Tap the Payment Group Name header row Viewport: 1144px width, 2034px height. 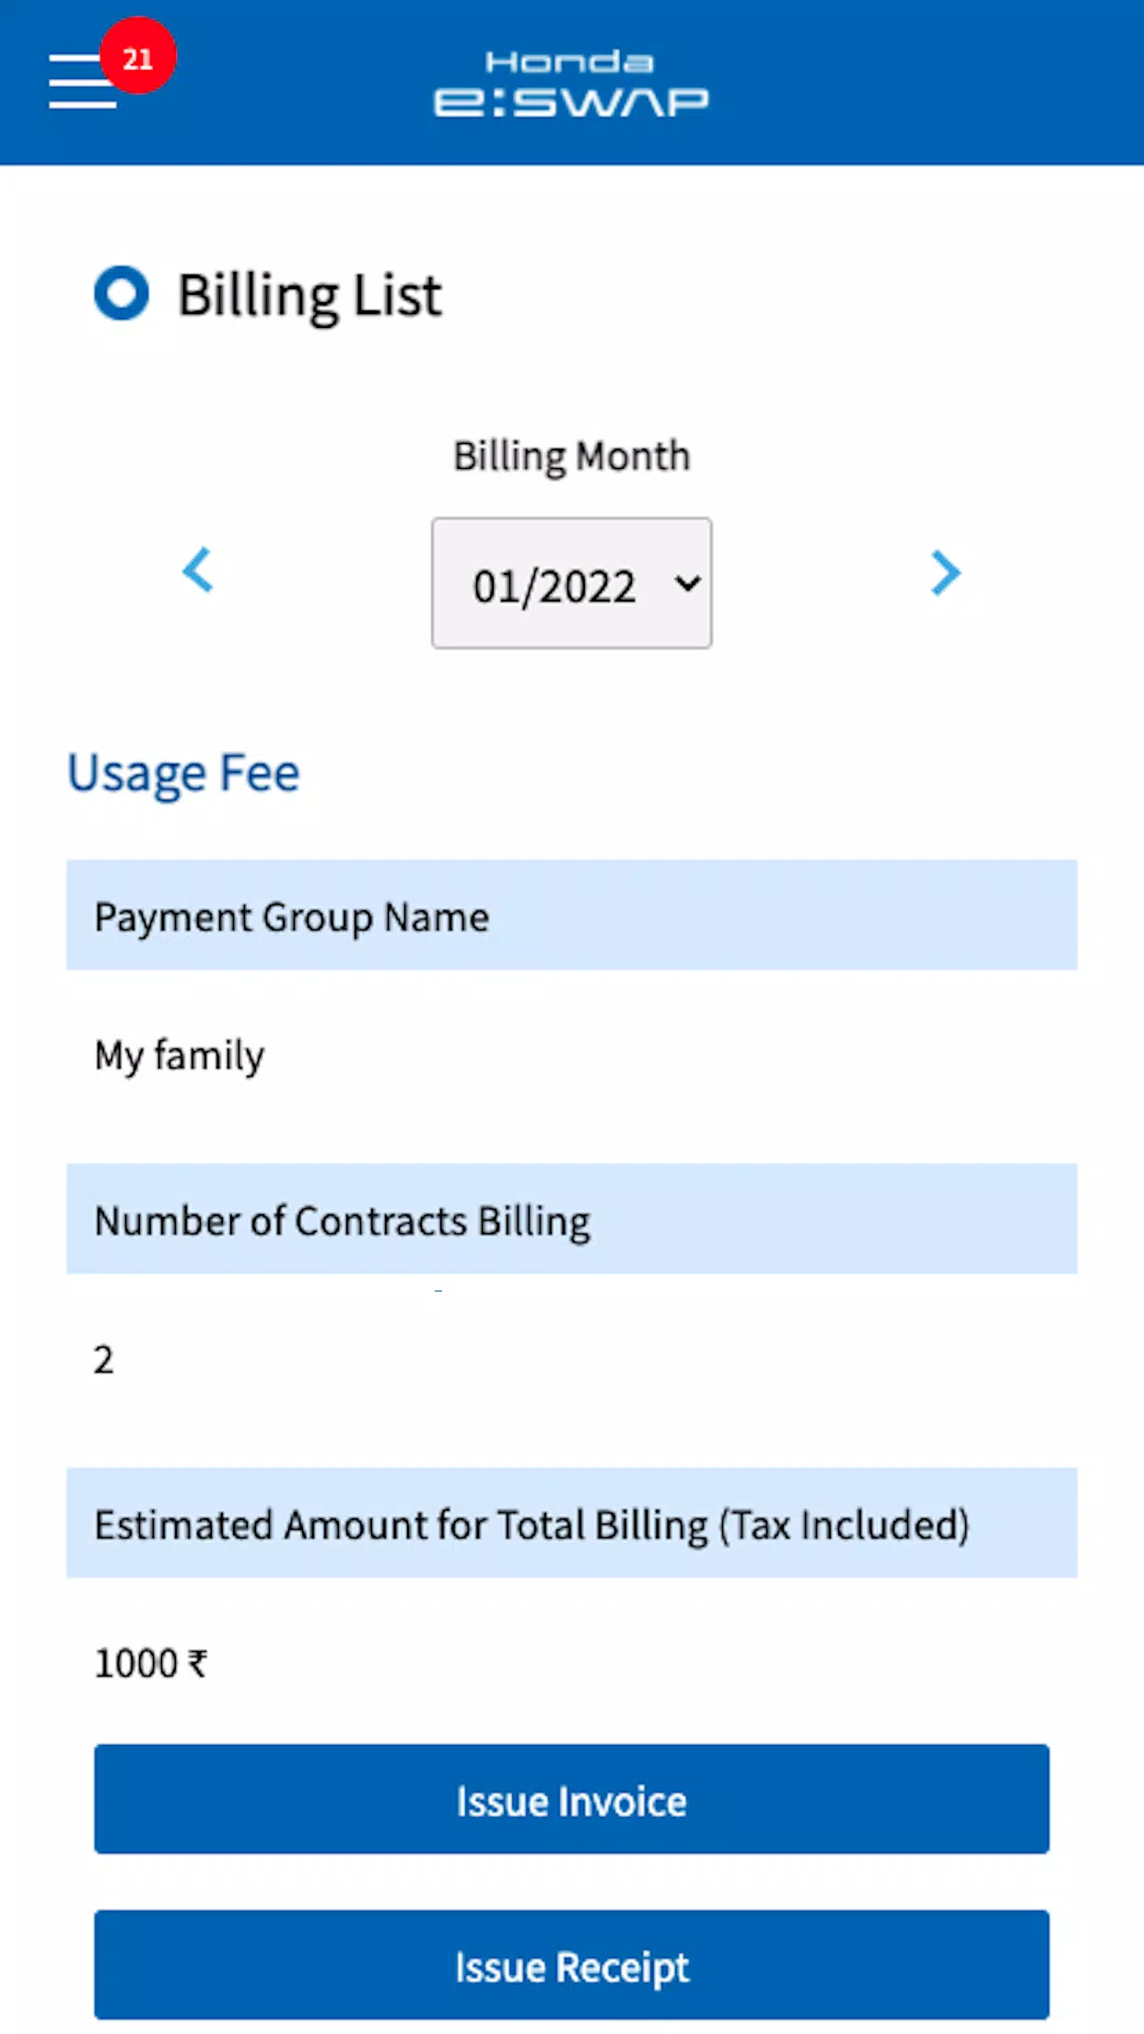tap(571, 915)
